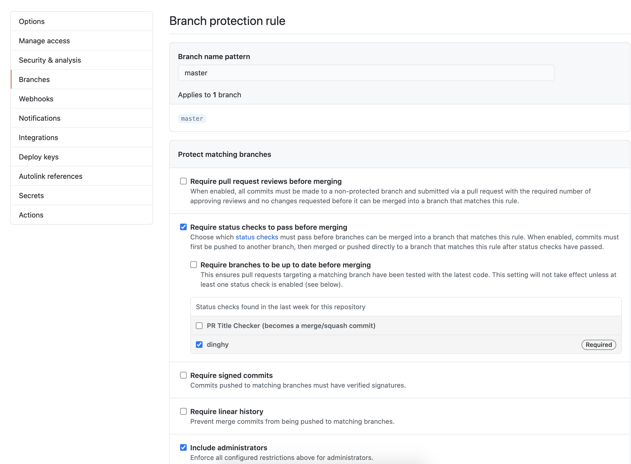Click the master branch name pattern field
Viewport: 631px width, 464px height.
pyautogui.click(x=366, y=73)
